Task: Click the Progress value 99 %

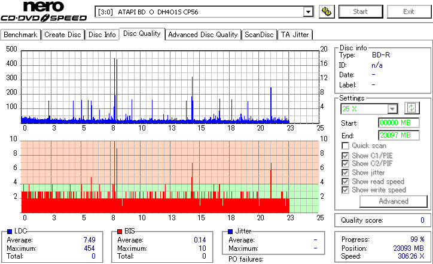Action: pyautogui.click(x=417, y=239)
